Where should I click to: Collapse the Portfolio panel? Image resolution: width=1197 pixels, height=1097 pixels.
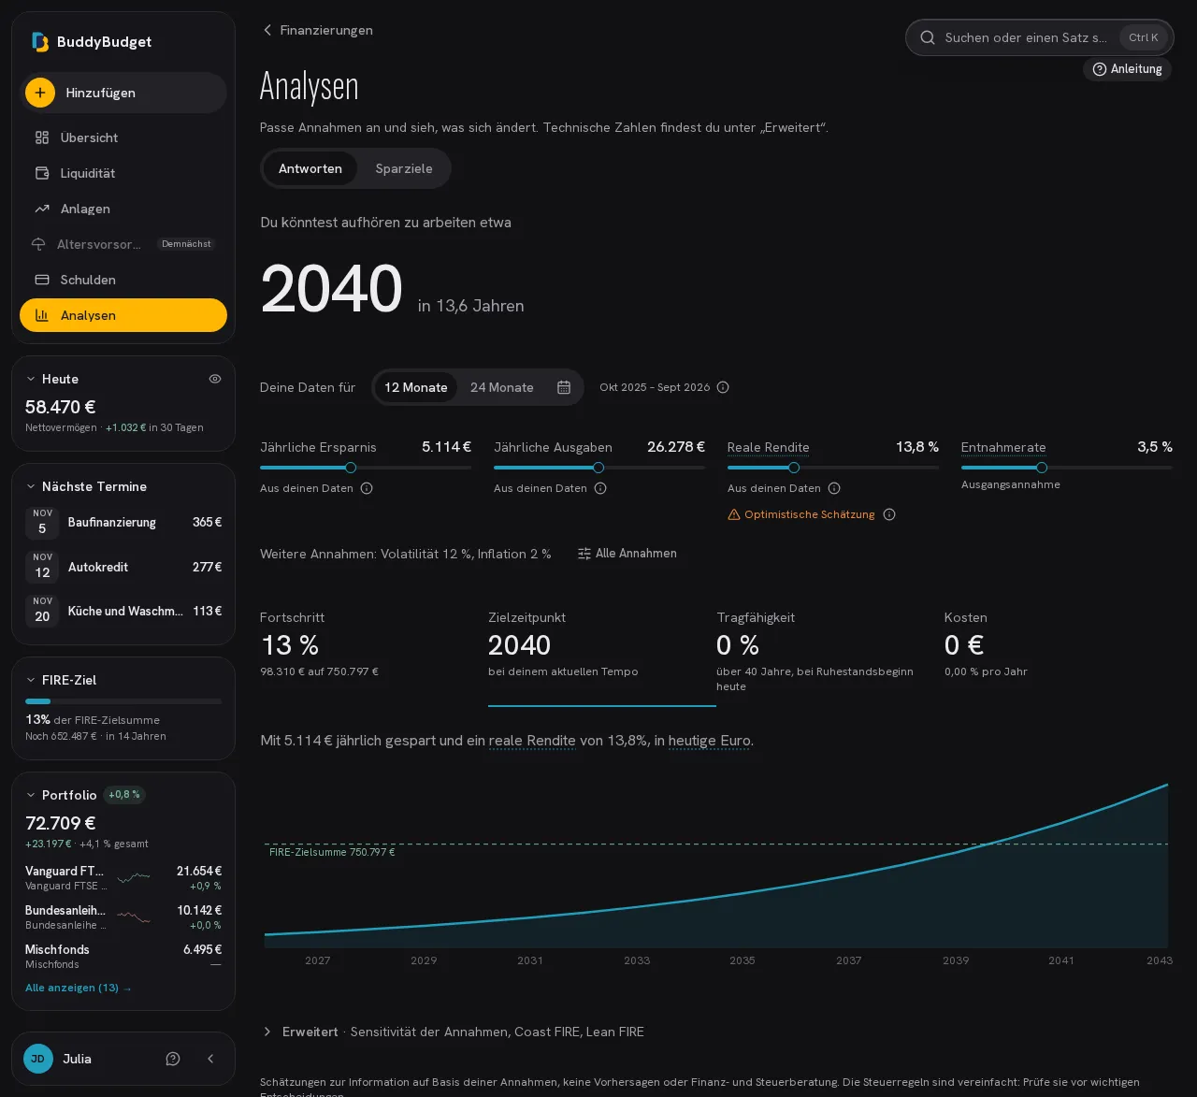(x=31, y=795)
